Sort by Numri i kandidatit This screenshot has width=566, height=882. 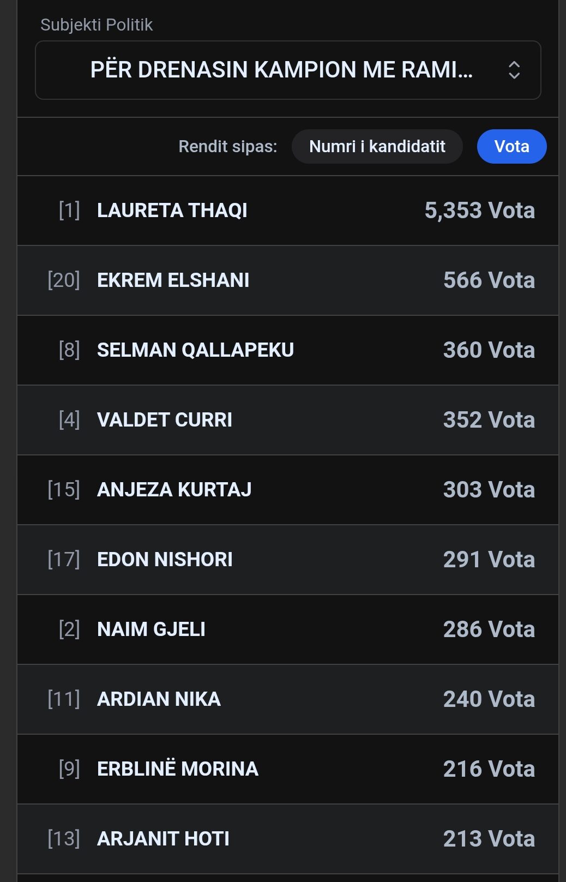pyautogui.click(x=377, y=147)
